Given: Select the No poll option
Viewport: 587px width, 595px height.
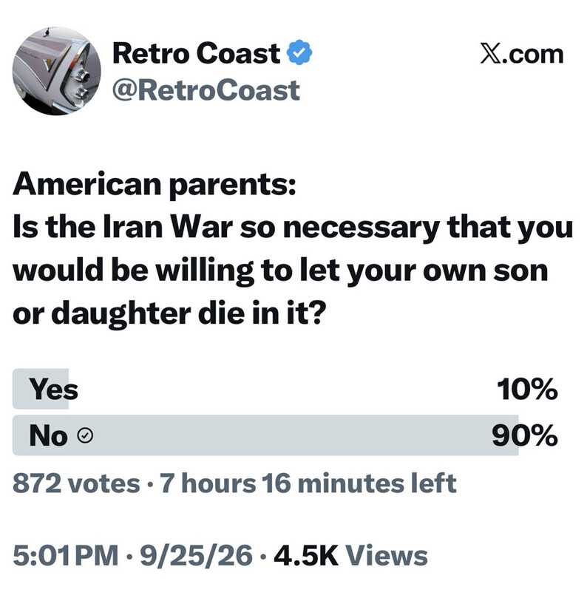Looking at the screenshot, I should [285, 435].
